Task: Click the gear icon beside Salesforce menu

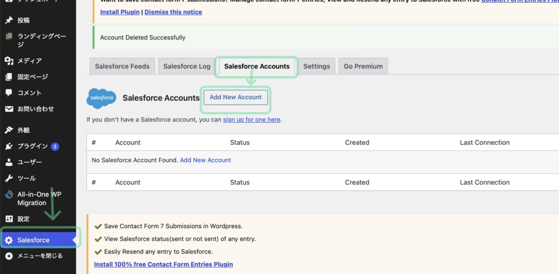Action: tap(9, 240)
